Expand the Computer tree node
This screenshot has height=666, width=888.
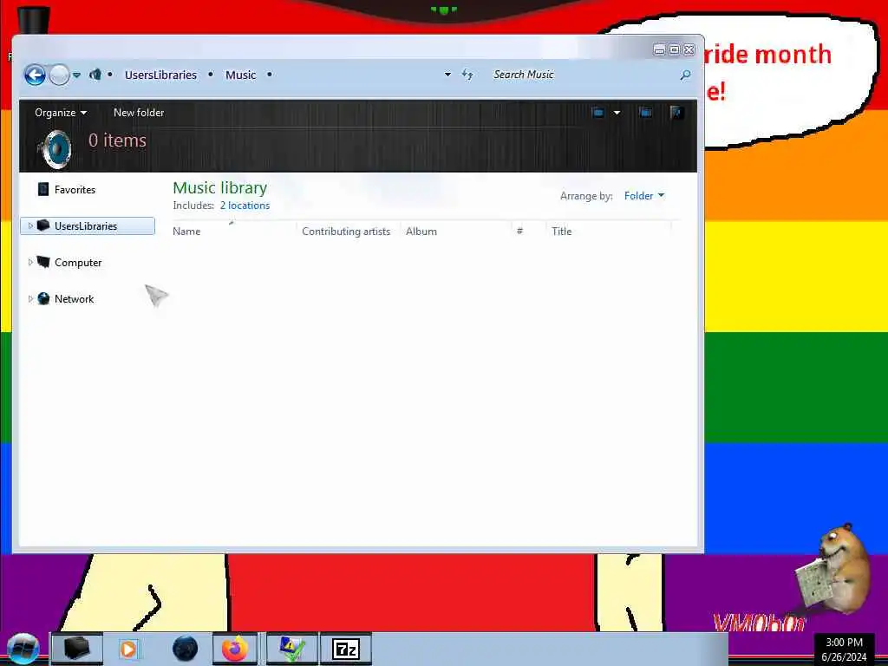pyautogui.click(x=30, y=262)
